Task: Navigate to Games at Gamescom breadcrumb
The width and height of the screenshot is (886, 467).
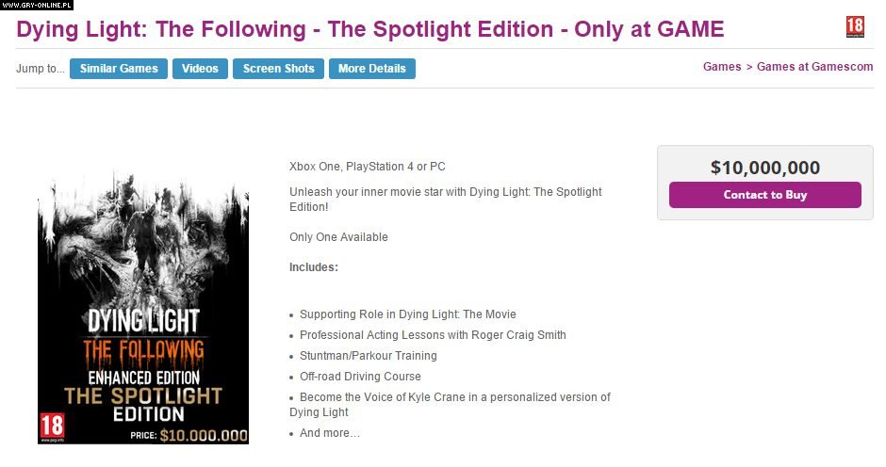Action: (x=815, y=67)
